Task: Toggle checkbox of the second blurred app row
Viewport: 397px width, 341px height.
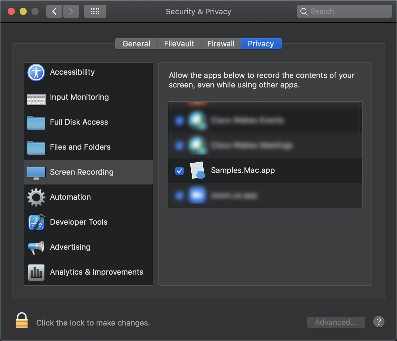Action: click(x=179, y=146)
